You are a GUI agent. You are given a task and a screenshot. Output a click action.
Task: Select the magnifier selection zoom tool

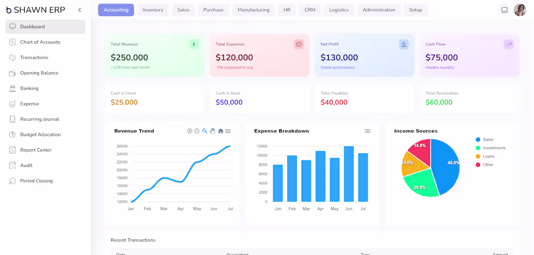tap(205, 131)
